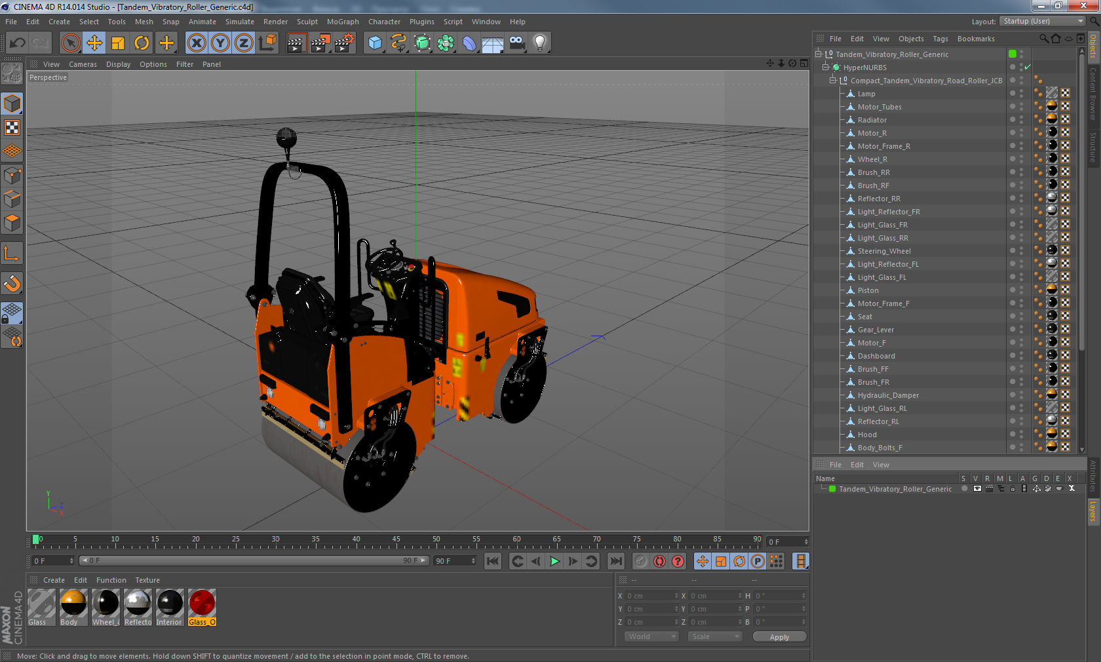The width and height of the screenshot is (1101, 662).
Task: Open the spline tools icon
Action: coord(398,43)
